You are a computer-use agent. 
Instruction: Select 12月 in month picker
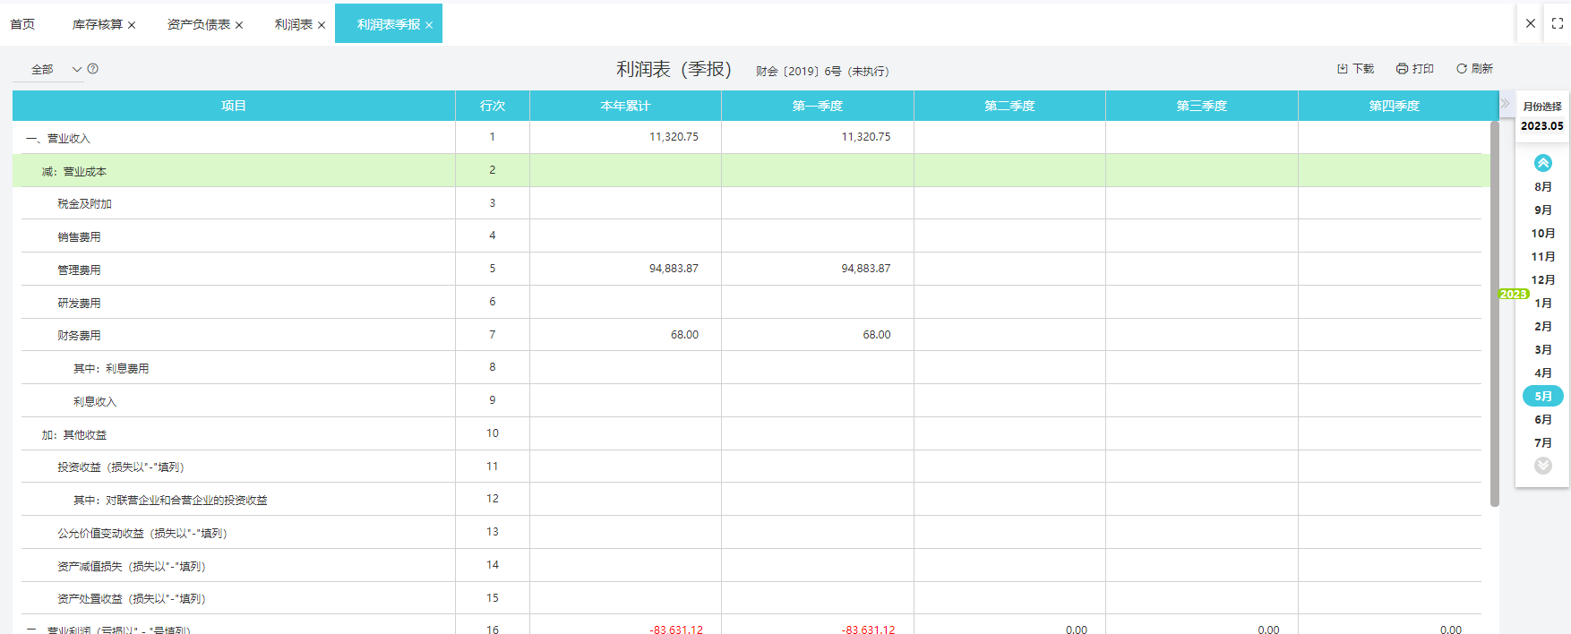point(1542,280)
